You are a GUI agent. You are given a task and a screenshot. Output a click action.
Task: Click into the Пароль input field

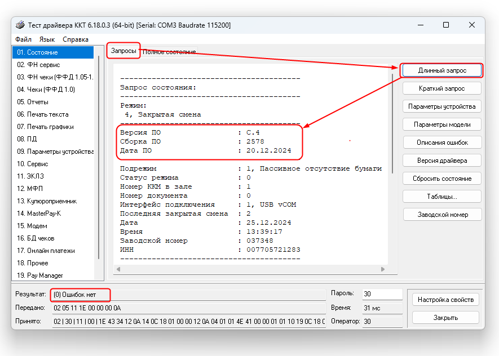382,293
